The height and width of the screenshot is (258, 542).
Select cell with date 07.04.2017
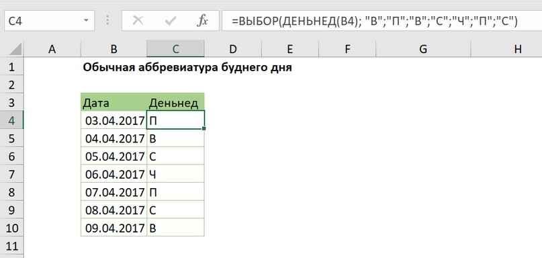pos(114,192)
